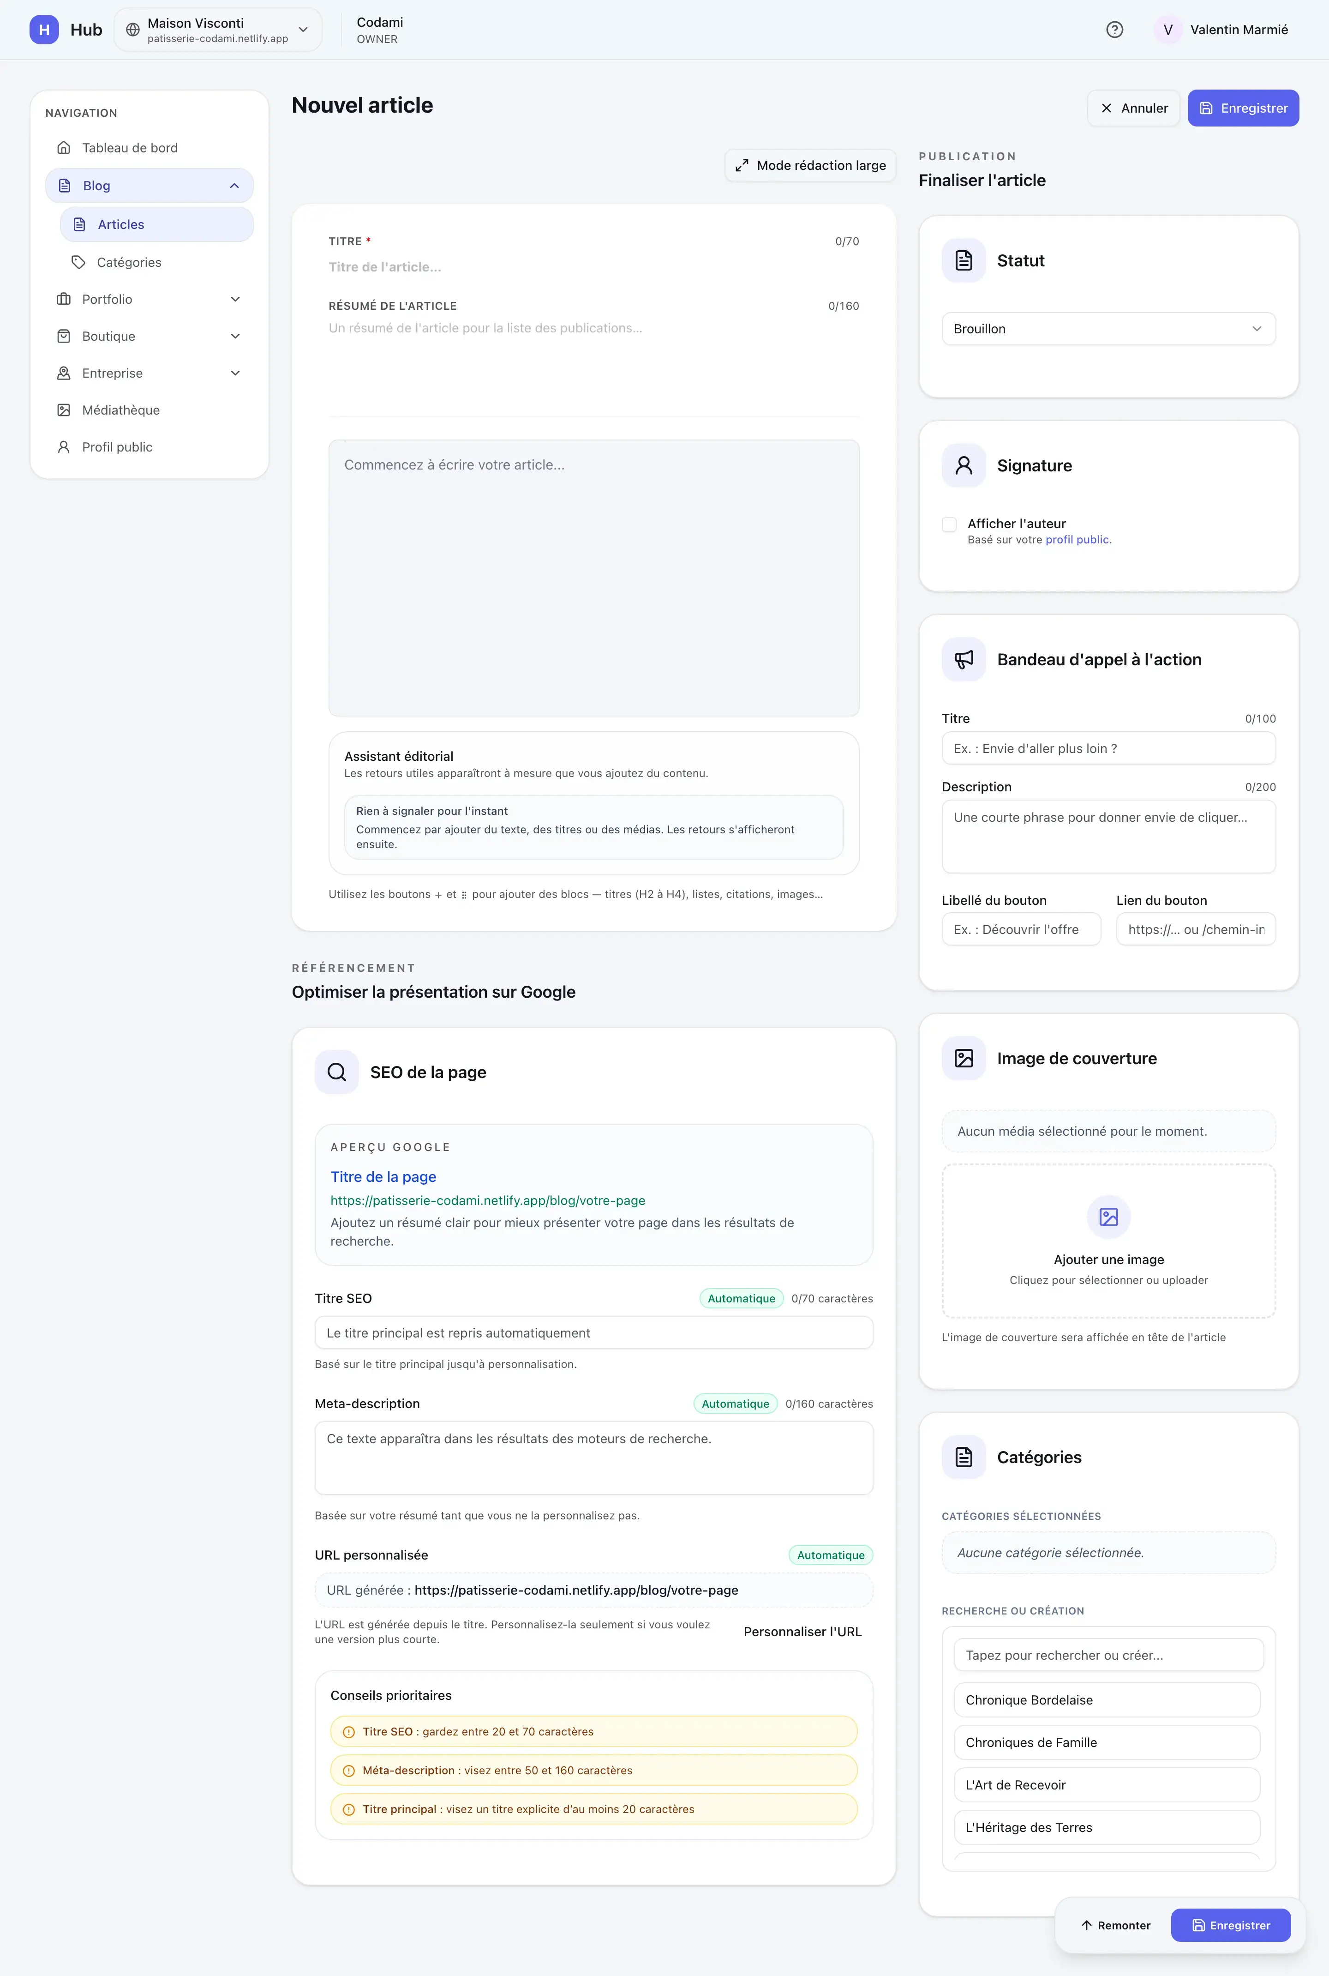1329x1976 pixels.
Task: Click the Remonter button
Action: coord(1115,1925)
